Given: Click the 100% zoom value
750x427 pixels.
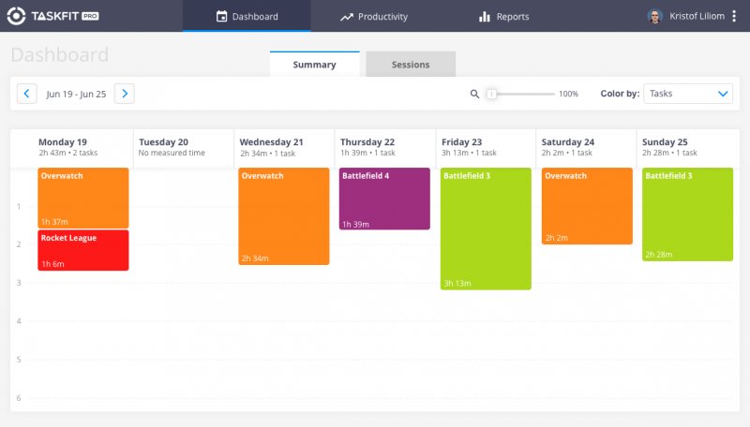Looking at the screenshot, I should pyautogui.click(x=569, y=94).
